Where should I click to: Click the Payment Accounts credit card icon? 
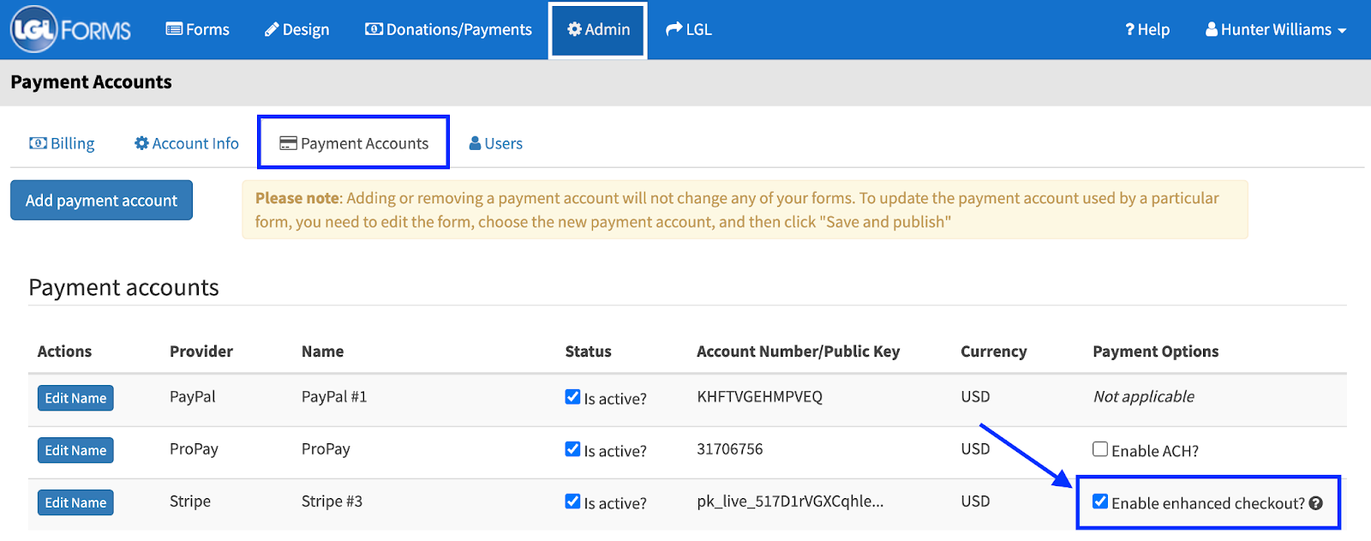pos(289,143)
